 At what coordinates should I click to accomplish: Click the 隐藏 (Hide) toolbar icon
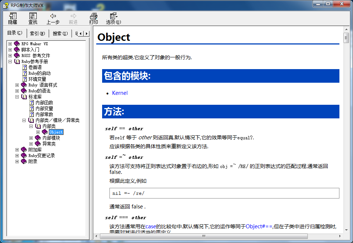pos(12,16)
